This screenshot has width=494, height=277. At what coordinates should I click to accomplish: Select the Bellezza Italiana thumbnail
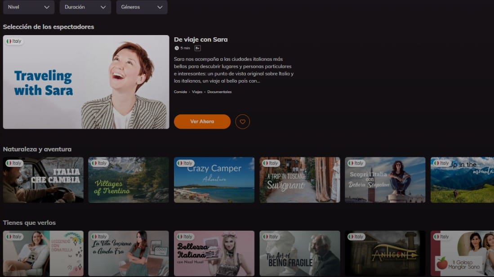(214, 253)
